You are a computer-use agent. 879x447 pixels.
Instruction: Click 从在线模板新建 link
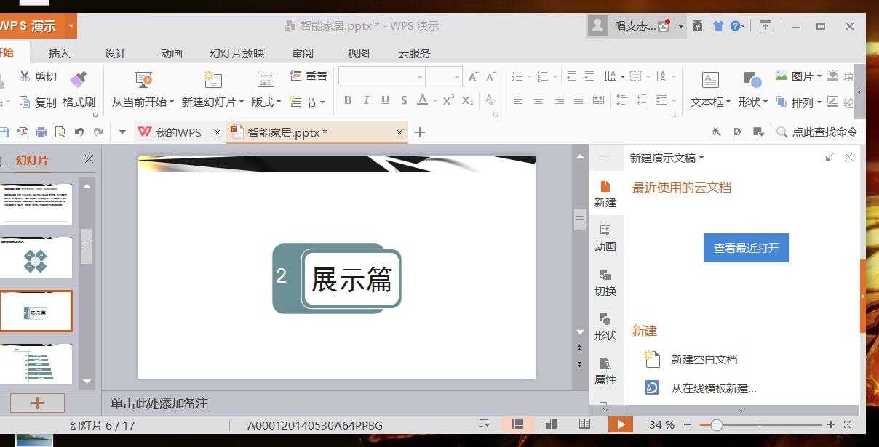[x=714, y=388]
